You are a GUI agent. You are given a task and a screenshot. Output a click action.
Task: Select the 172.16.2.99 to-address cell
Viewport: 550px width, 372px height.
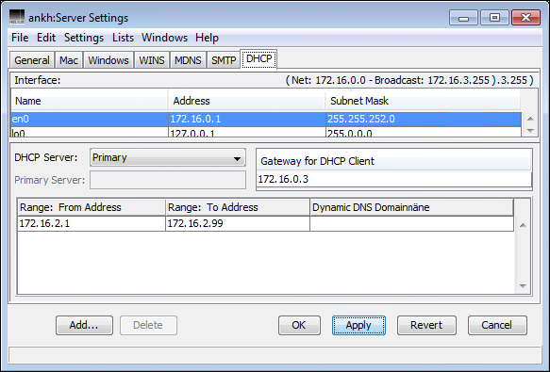[238, 223]
